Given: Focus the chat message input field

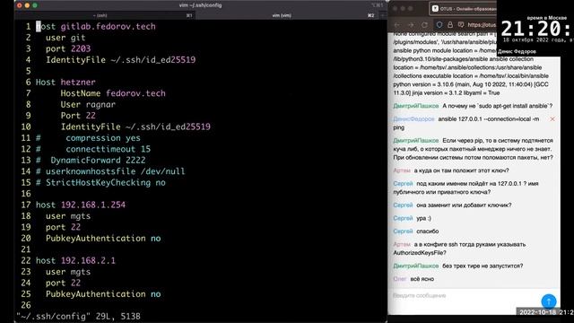Looking at the screenshot, I should coord(465,295).
